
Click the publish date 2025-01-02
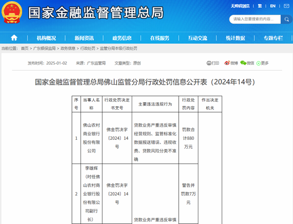pos(57,63)
